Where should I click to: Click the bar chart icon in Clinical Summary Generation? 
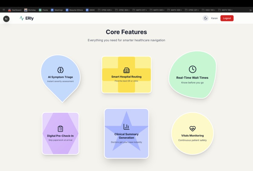pyautogui.click(x=126, y=127)
